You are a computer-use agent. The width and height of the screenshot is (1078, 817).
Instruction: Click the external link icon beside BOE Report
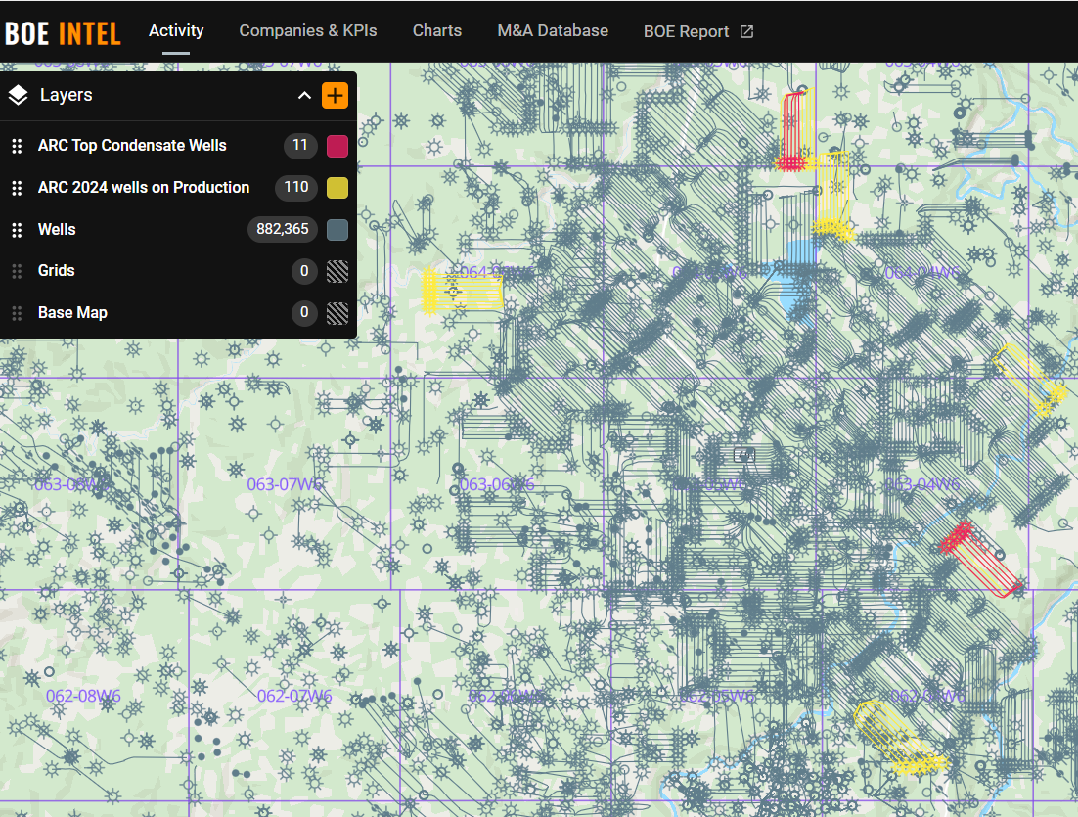(746, 31)
